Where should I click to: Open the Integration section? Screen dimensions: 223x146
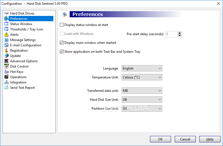pyautogui.click(x=18, y=82)
